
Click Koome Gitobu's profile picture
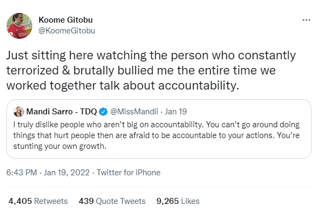(19, 26)
